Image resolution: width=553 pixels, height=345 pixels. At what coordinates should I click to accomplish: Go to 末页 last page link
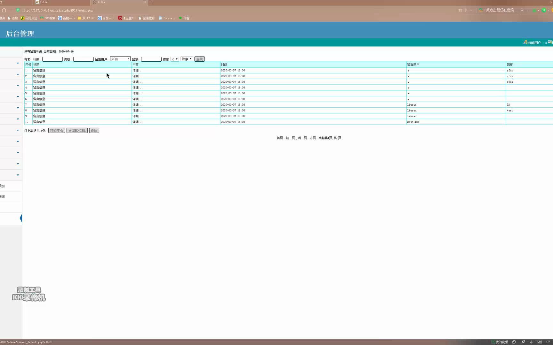313,138
